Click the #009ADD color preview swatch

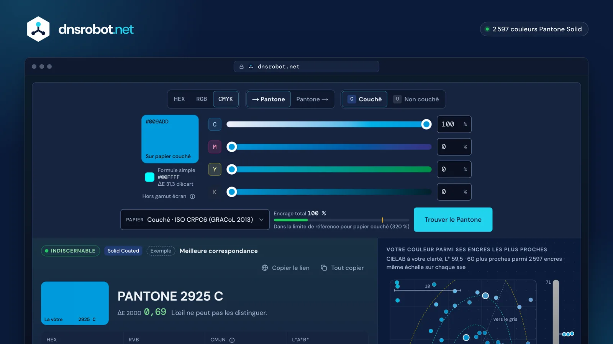click(170, 139)
